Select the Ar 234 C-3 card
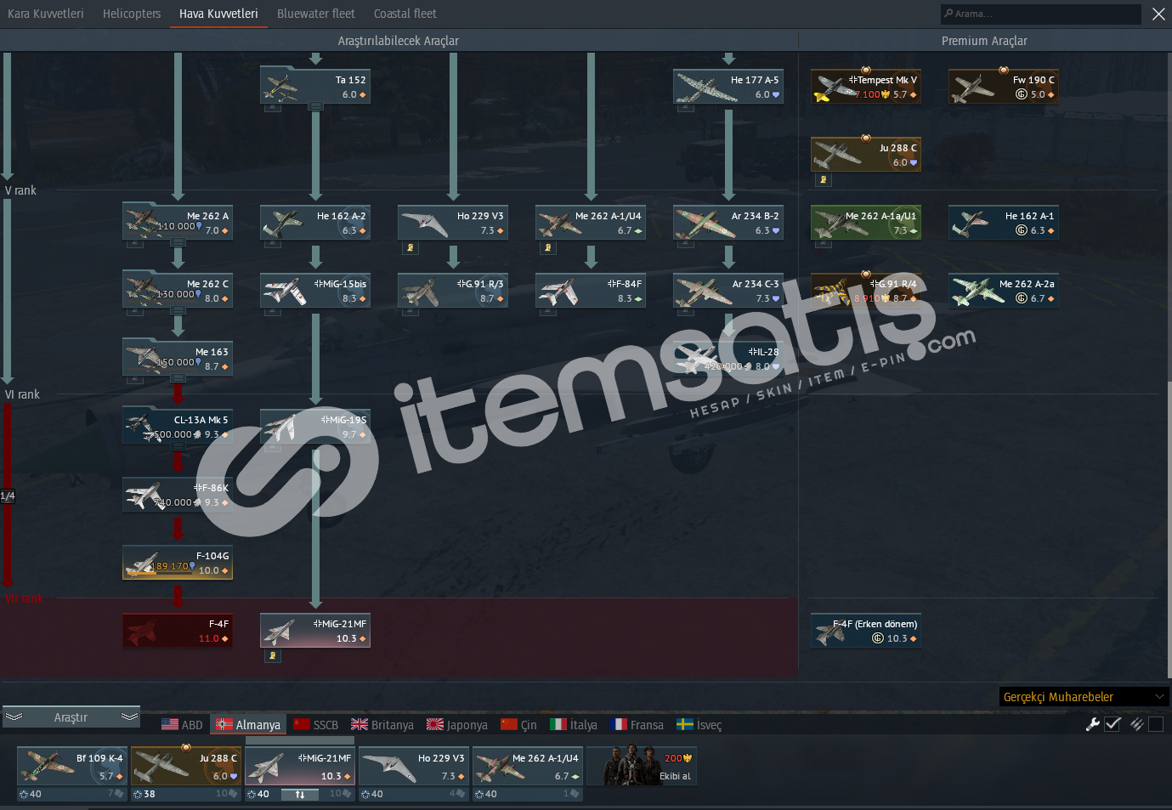This screenshot has height=810, width=1172. [x=728, y=291]
